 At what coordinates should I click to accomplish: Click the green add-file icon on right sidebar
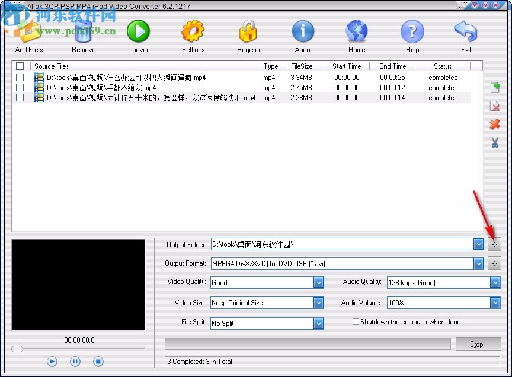(x=495, y=88)
